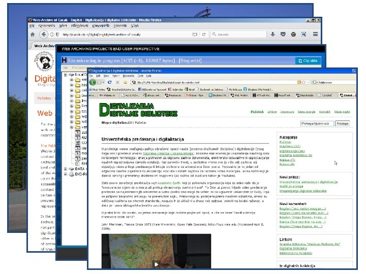Expand the folder beginning 'xer' in the HTTrack tree
The width and height of the screenshot is (366, 274).
click(x=72, y=127)
